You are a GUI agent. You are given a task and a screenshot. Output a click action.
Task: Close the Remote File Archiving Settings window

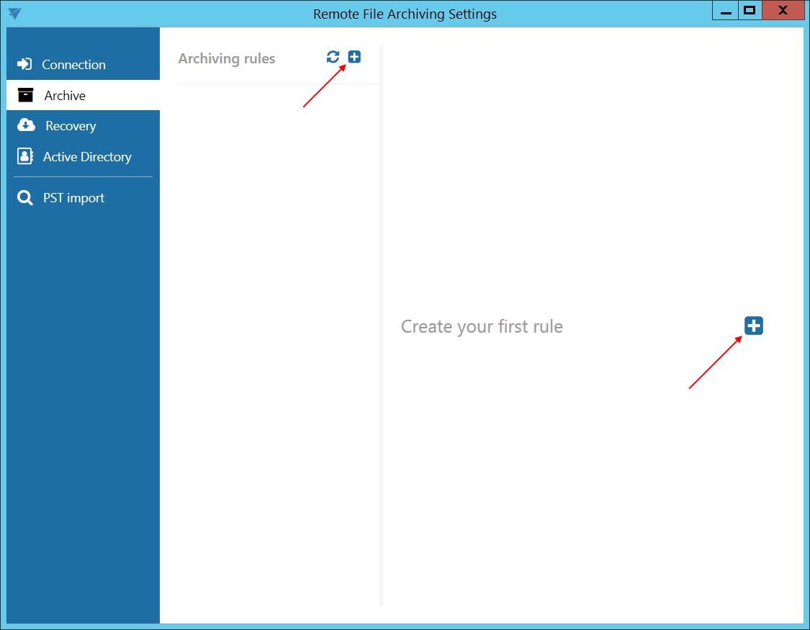(x=783, y=11)
